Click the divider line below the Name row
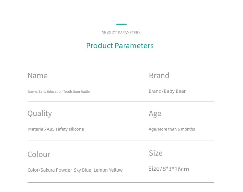This screenshot has height=192, width=243. tap(121, 102)
